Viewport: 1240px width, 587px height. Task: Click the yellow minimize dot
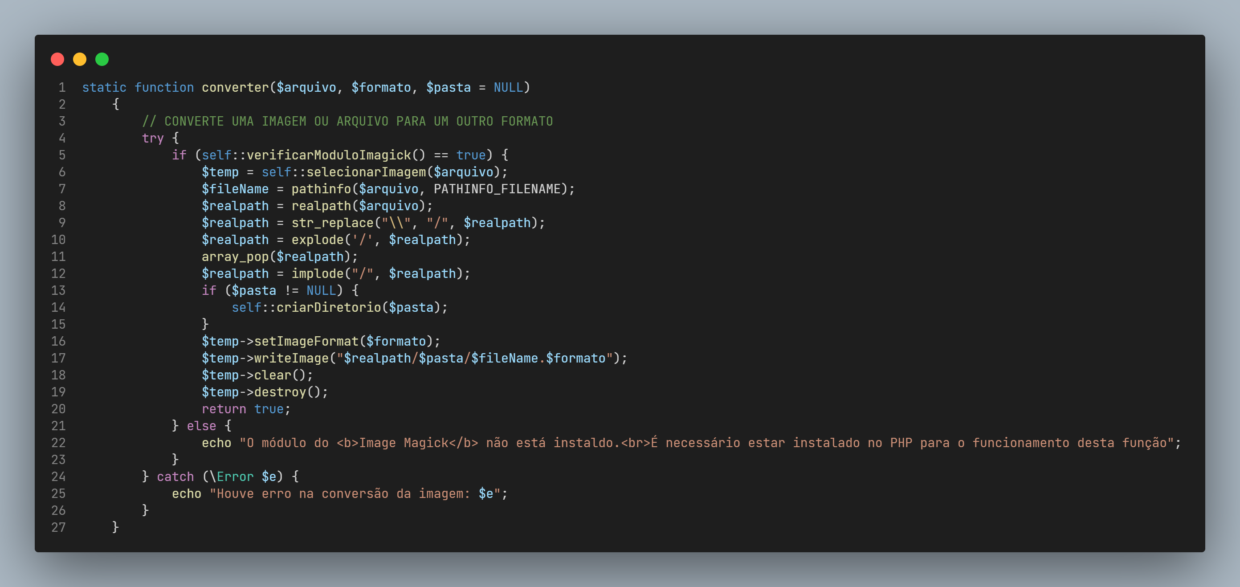tap(79, 59)
